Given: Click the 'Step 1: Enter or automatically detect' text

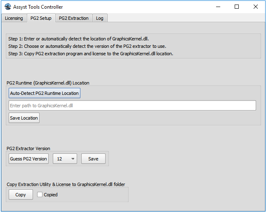Looking at the screenshot, I should tap(78, 39).
